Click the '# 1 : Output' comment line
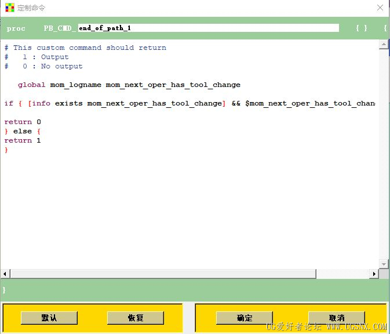This screenshot has width=390, height=334. 37,57
